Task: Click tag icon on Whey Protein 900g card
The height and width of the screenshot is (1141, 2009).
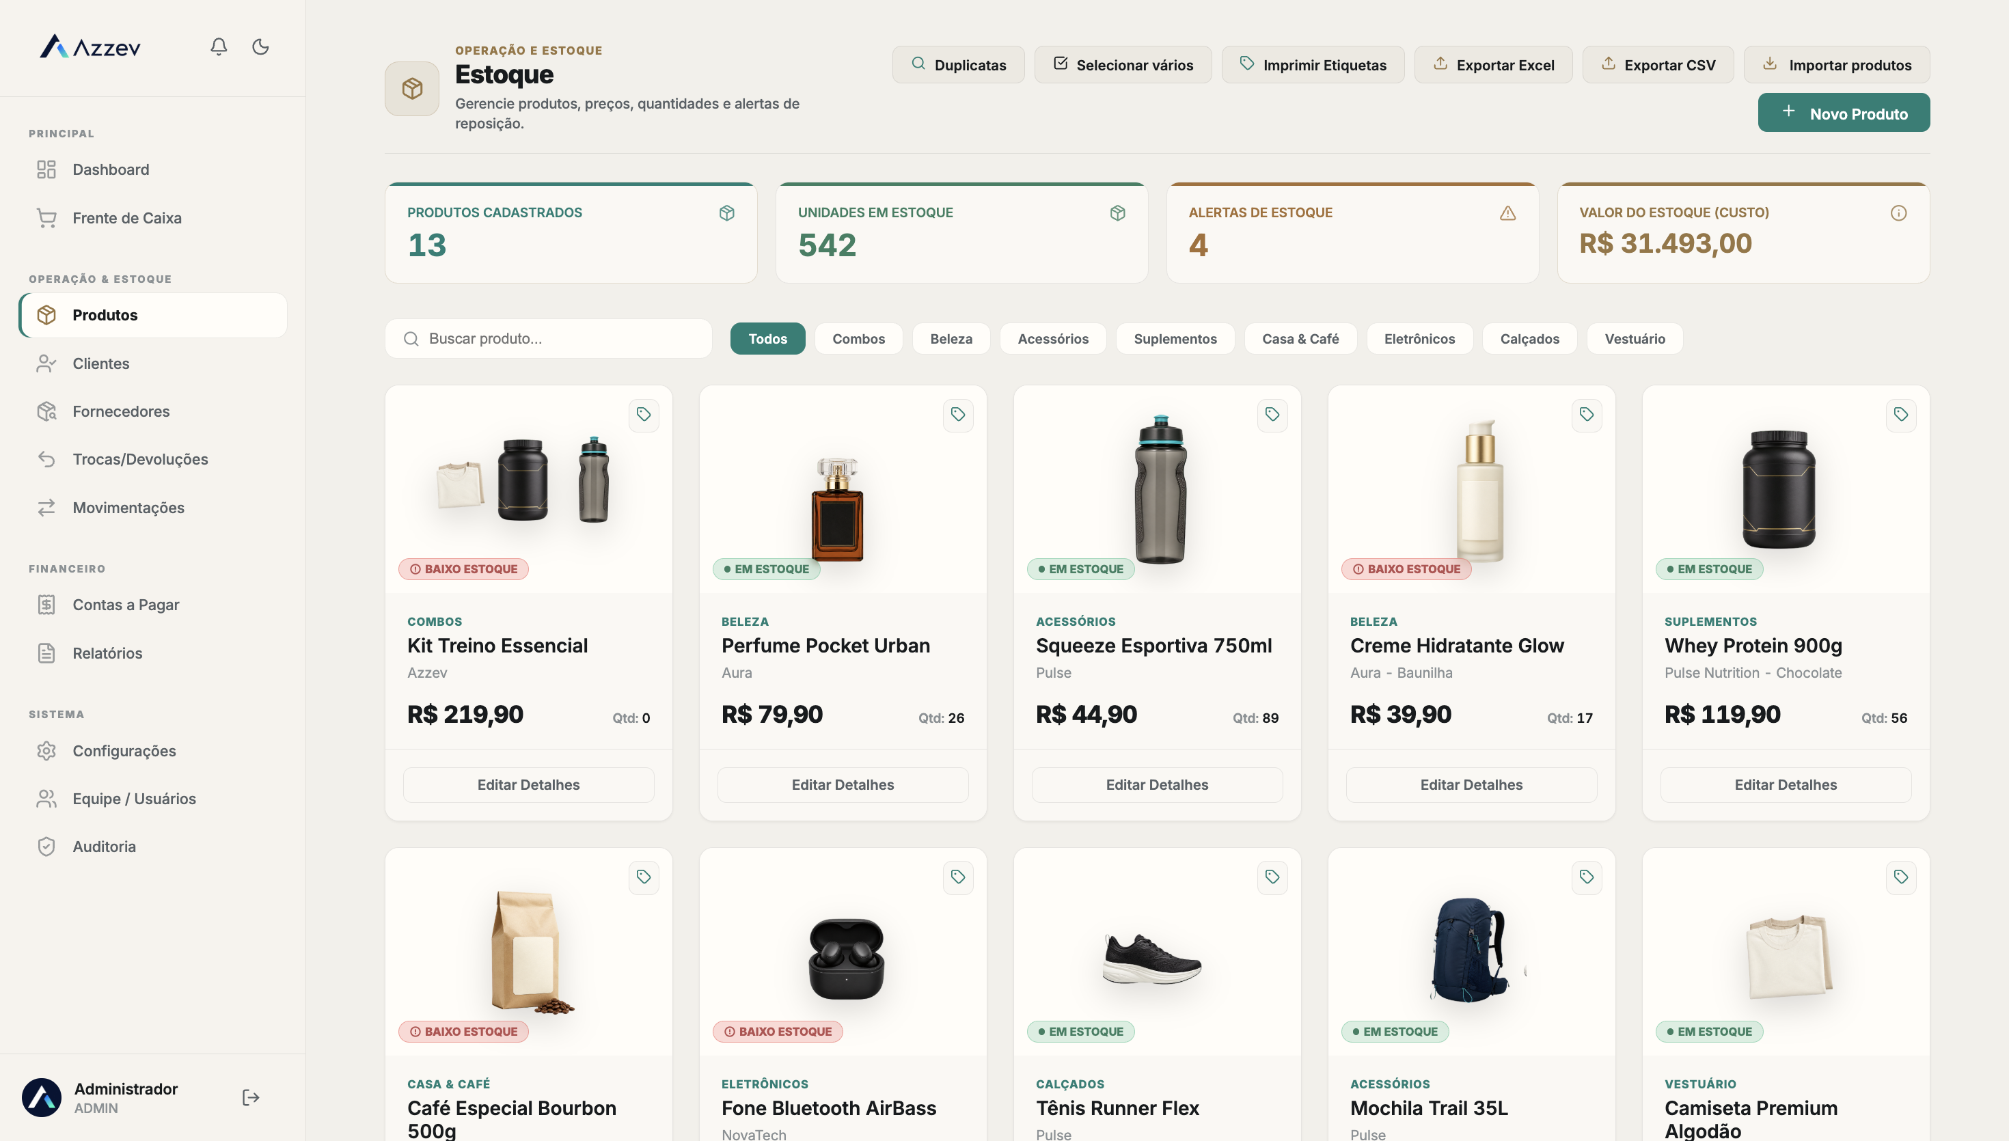Action: [x=1901, y=415]
